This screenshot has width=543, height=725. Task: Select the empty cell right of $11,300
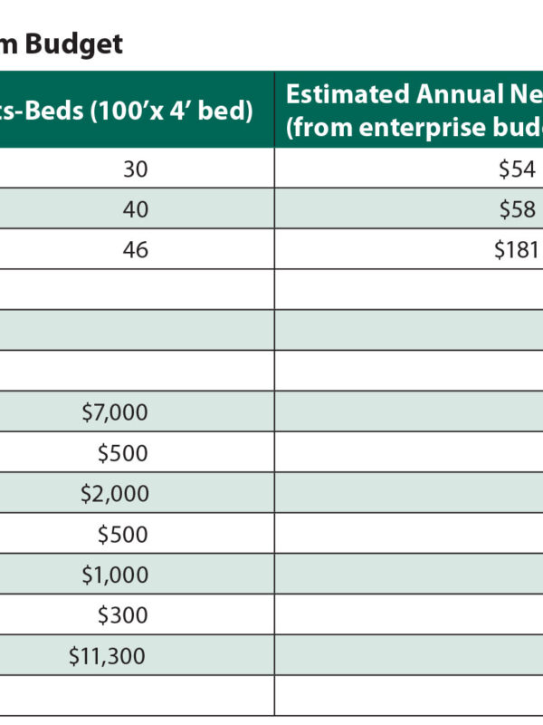tap(407, 656)
